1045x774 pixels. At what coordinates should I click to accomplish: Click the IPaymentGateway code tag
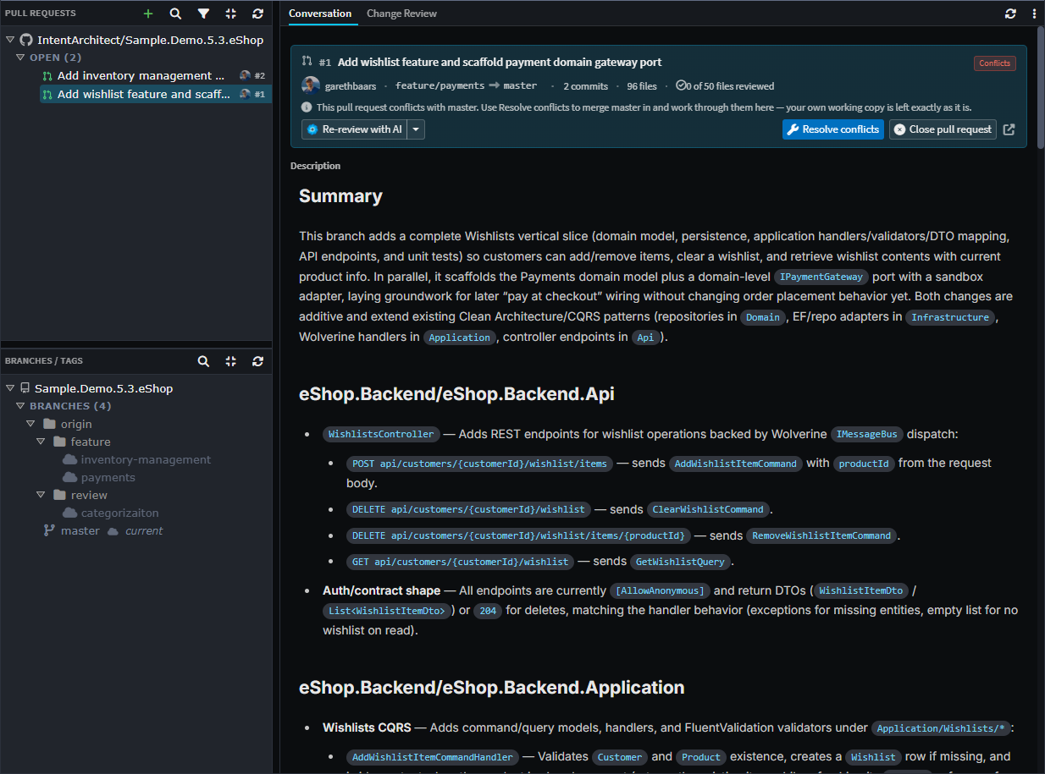(x=821, y=277)
